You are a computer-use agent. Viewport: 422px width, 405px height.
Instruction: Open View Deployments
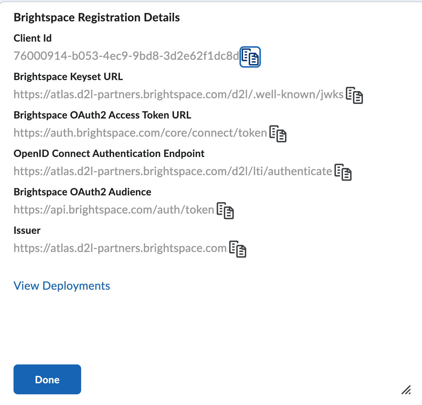click(62, 286)
